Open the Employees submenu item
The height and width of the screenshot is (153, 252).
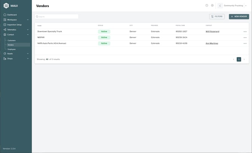tap(12, 49)
